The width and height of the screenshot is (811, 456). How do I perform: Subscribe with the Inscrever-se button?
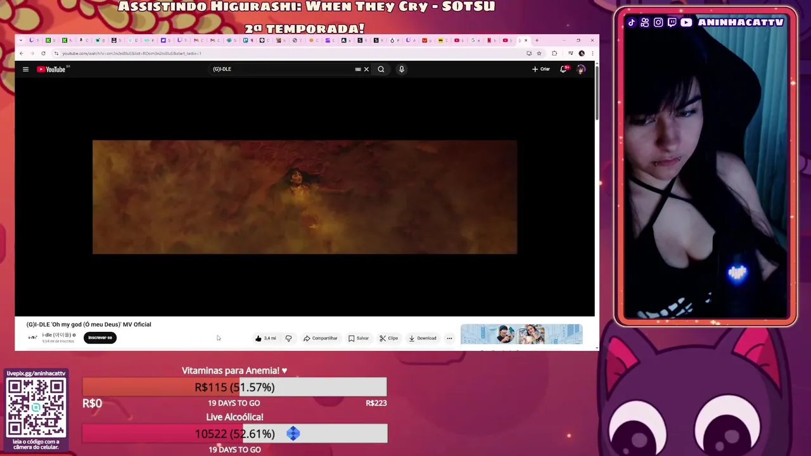click(100, 338)
